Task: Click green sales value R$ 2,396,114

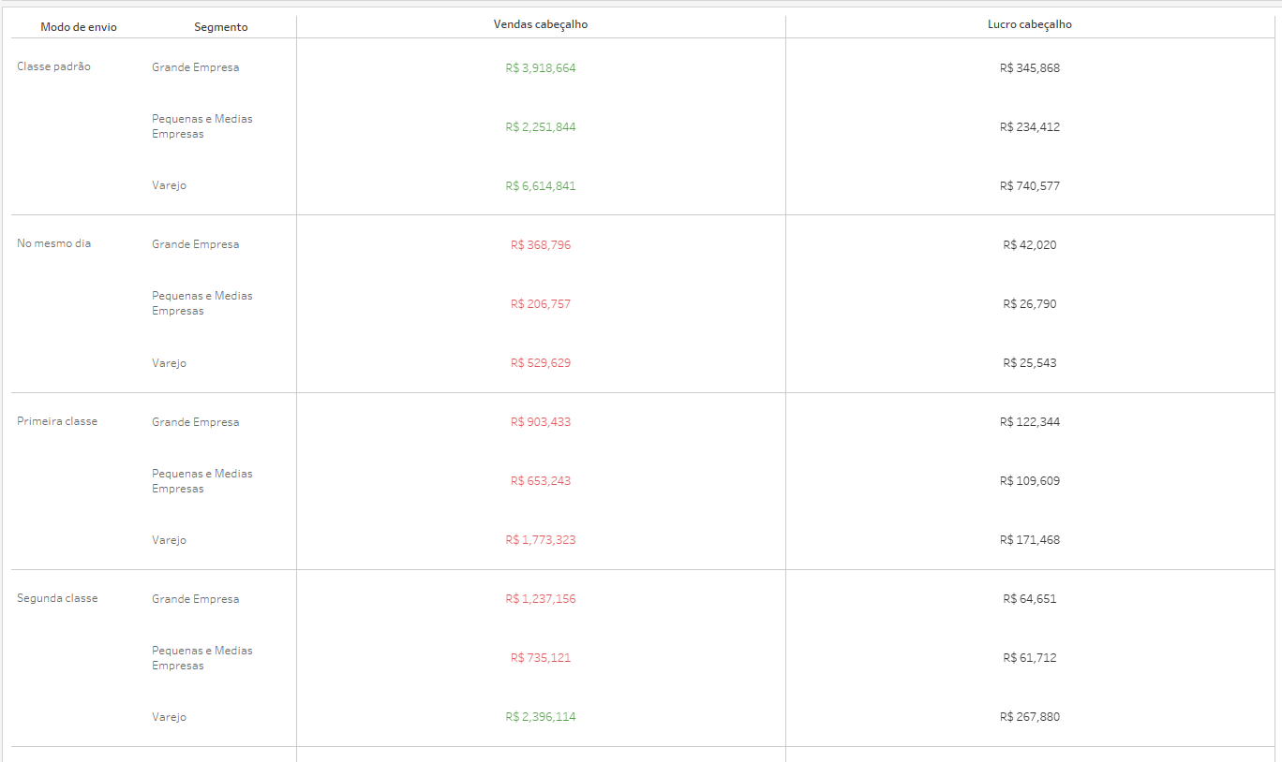Action: (541, 717)
